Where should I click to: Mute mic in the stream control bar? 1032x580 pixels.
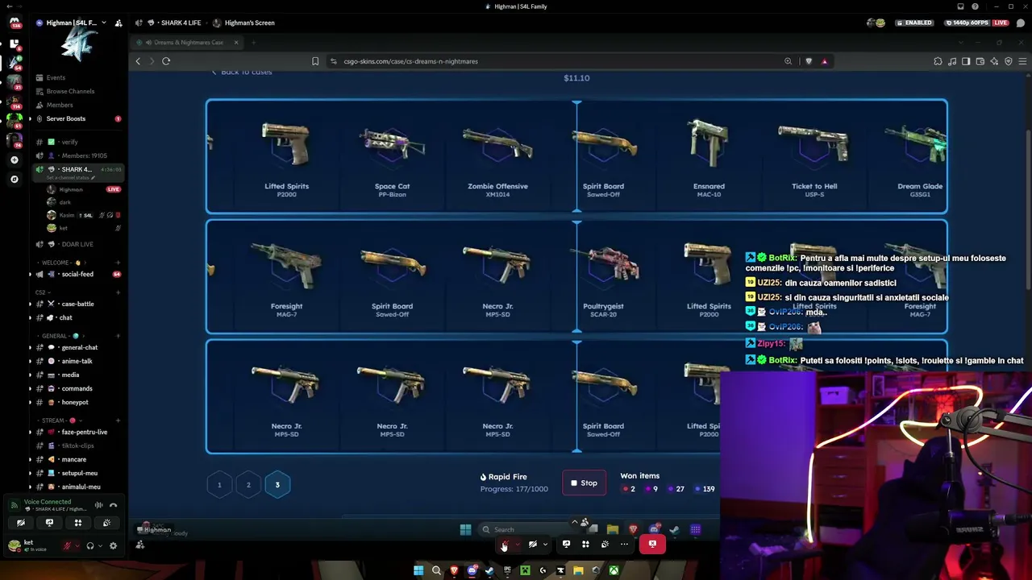pos(504,545)
